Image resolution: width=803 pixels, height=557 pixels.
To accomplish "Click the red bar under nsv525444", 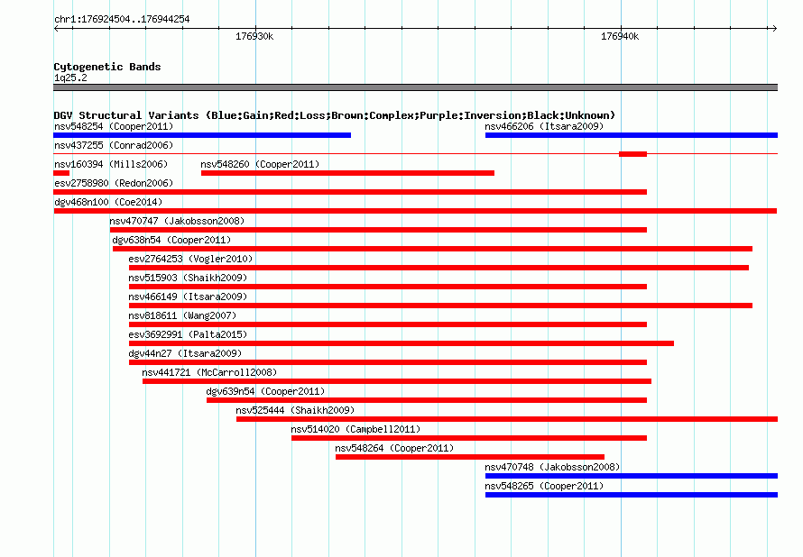I will pos(507,419).
